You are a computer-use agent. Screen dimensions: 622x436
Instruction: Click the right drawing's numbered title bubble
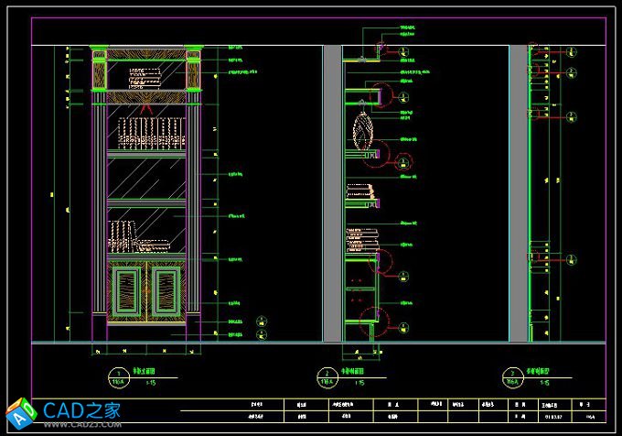coord(512,375)
